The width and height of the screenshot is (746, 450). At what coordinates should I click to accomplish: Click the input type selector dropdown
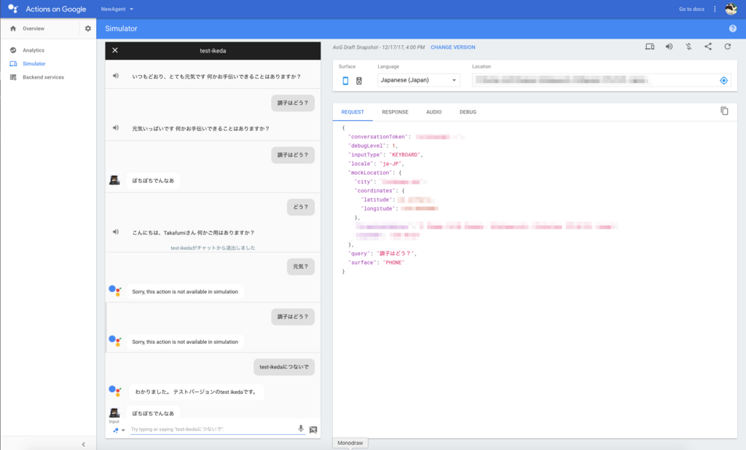[x=119, y=430]
